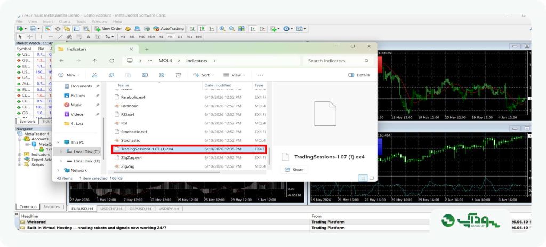Switch to D1 timeframe
This screenshot has width=546, height=247.
click(180, 37)
